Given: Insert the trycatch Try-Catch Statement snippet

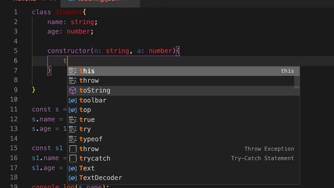Looking at the screenshot, I should (183, 159).
